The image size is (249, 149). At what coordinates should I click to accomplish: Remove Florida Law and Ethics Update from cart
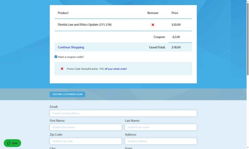153,25
